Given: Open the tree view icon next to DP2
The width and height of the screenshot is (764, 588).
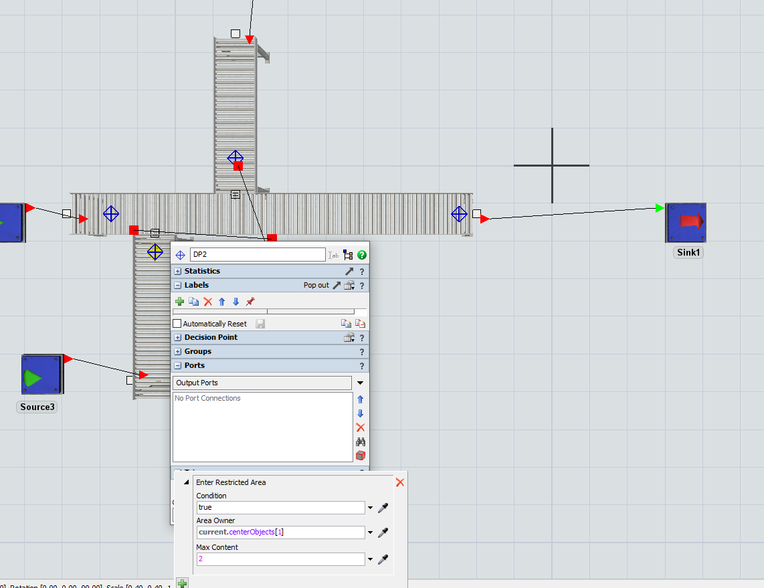Looking at the screenshot, I should pos(348,255).
